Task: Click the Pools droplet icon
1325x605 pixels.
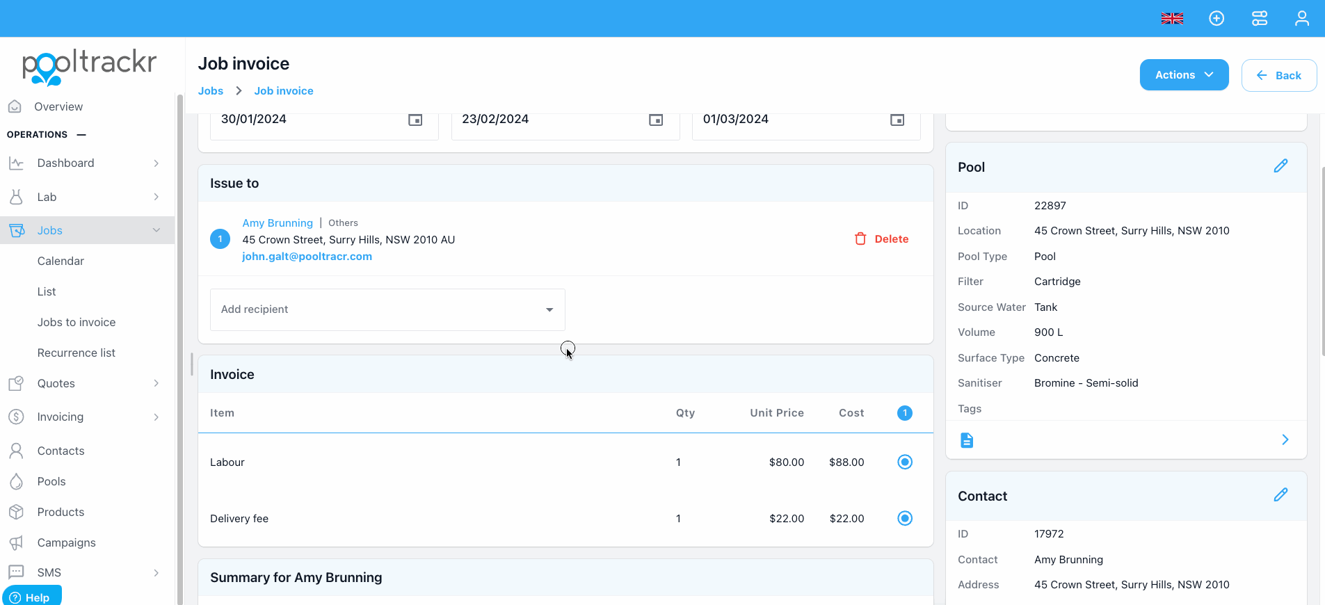Action: pos(16,481)
